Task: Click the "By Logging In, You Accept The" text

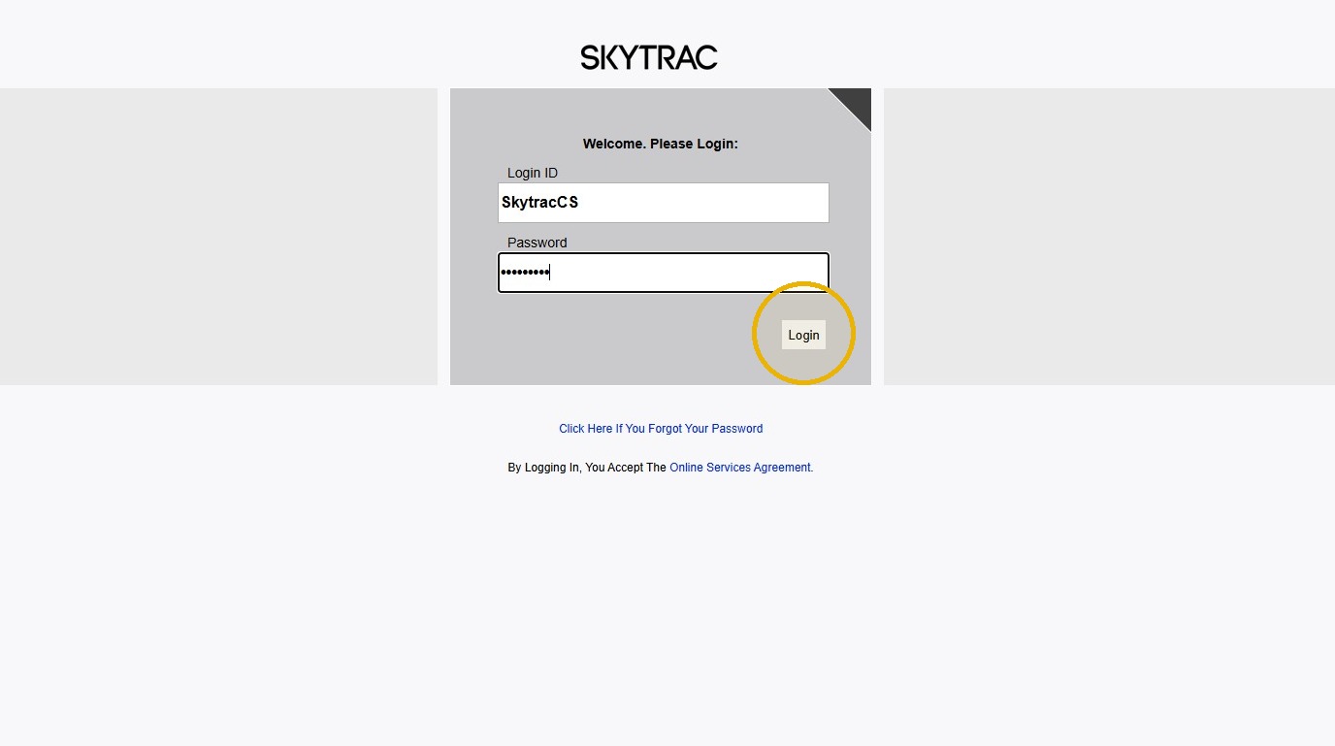Action: point(587,468)
